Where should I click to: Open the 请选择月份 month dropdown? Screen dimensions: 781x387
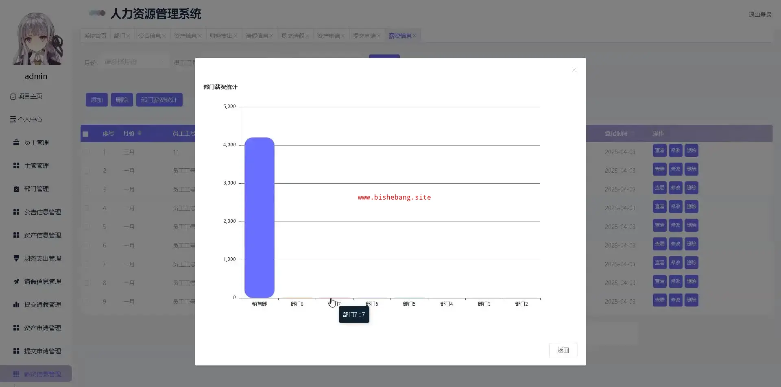click(x=134, y=62)
